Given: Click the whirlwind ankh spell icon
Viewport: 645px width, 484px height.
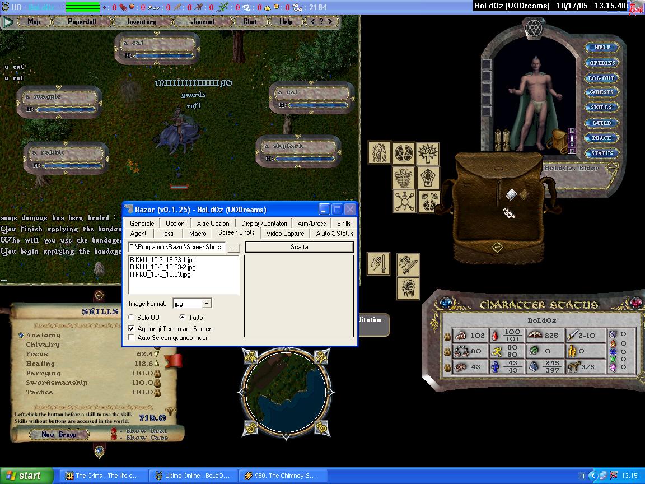Looking at the screenshot, I should 404,178.
